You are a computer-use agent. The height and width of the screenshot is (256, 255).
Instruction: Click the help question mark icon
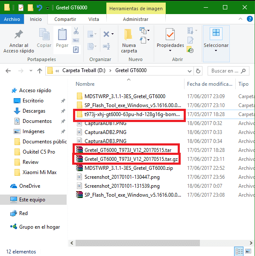249,19
